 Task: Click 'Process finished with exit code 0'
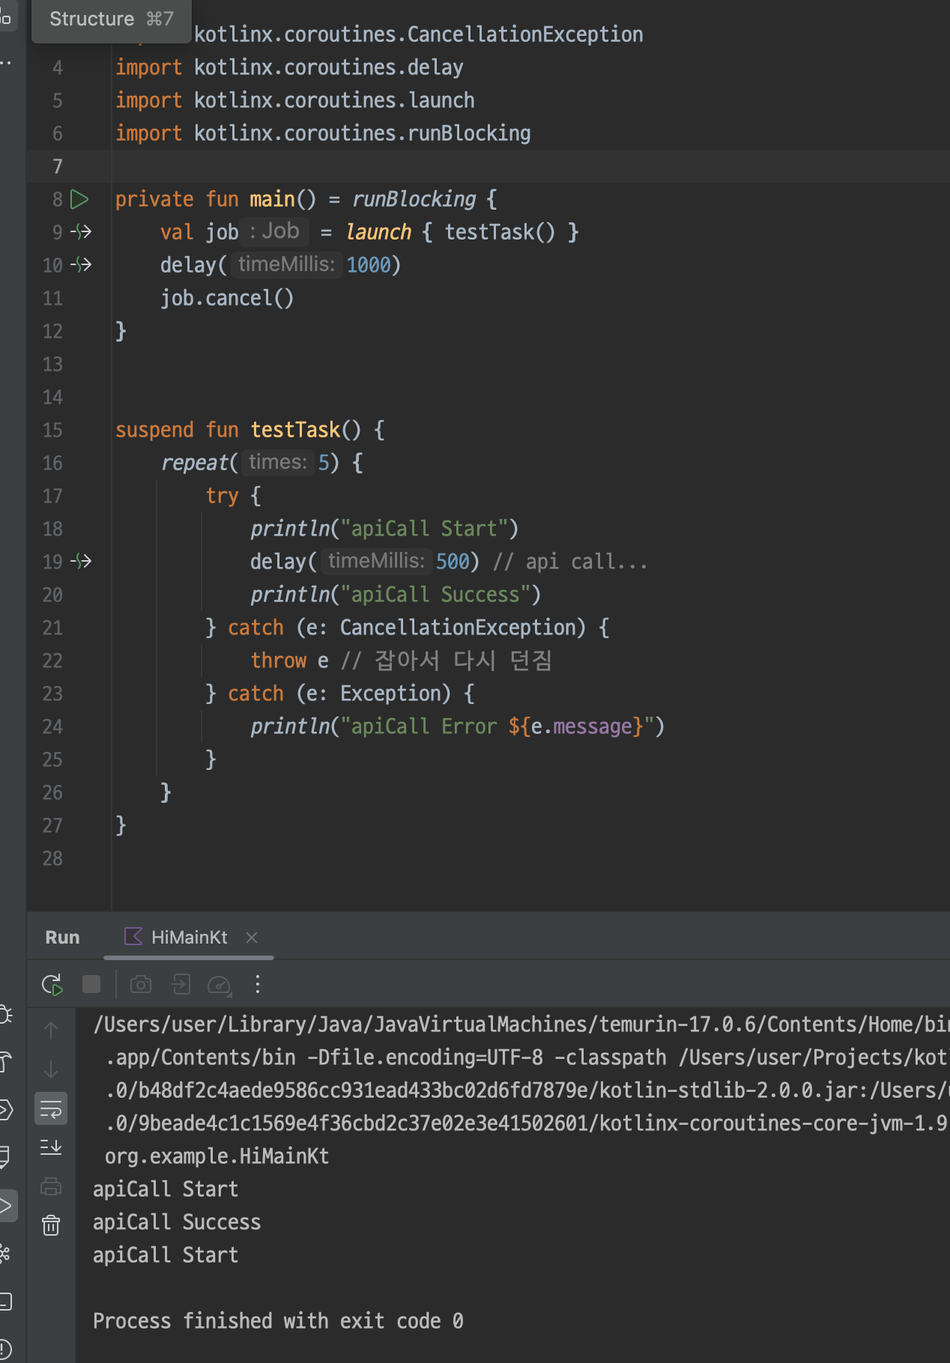[x=278, y=1321]
